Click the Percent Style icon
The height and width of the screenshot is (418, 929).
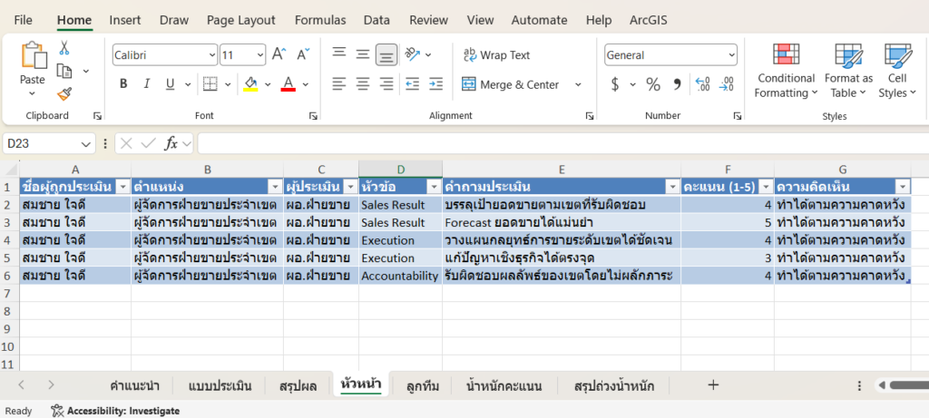tap(652, 84)
